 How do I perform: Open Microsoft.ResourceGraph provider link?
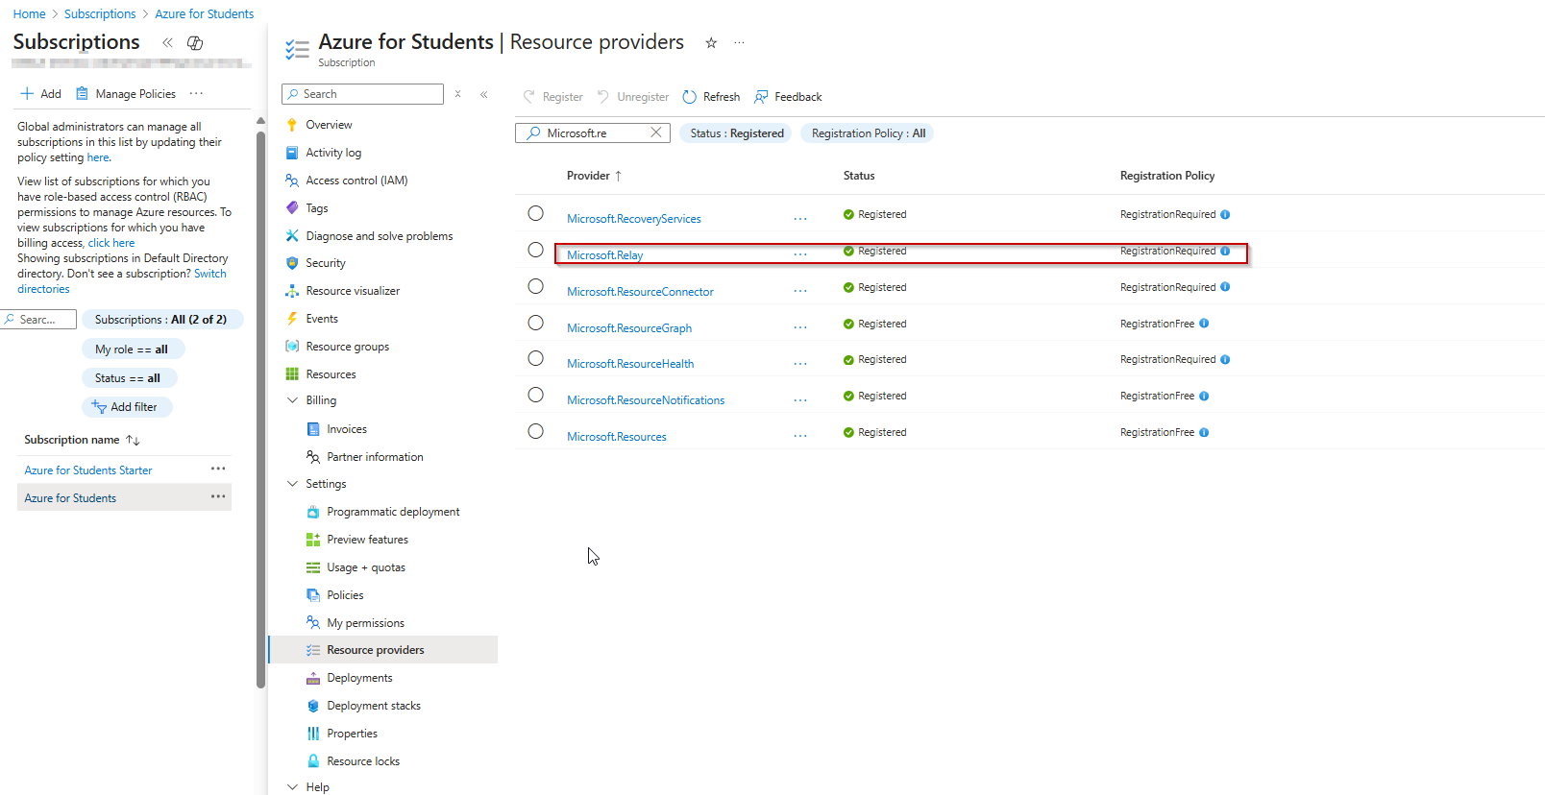click(x=629, y=328)
